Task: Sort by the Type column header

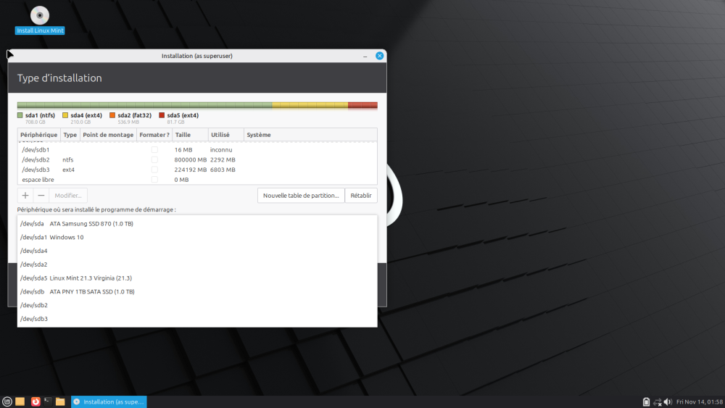Action: [x=70, y=135]
